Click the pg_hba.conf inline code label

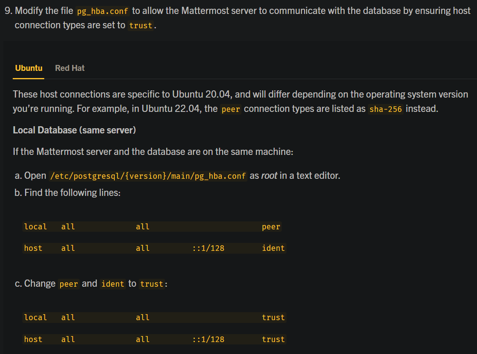tap(102, 11)
